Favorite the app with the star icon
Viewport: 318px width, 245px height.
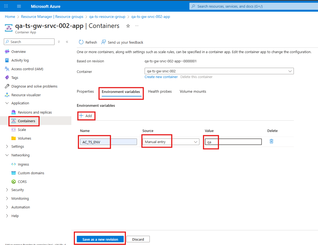(128, 26)
